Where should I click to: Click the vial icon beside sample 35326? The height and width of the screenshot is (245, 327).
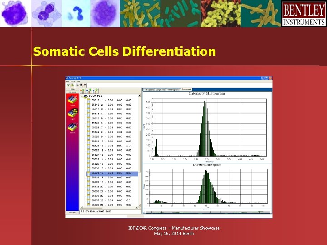tap(89, 150)
